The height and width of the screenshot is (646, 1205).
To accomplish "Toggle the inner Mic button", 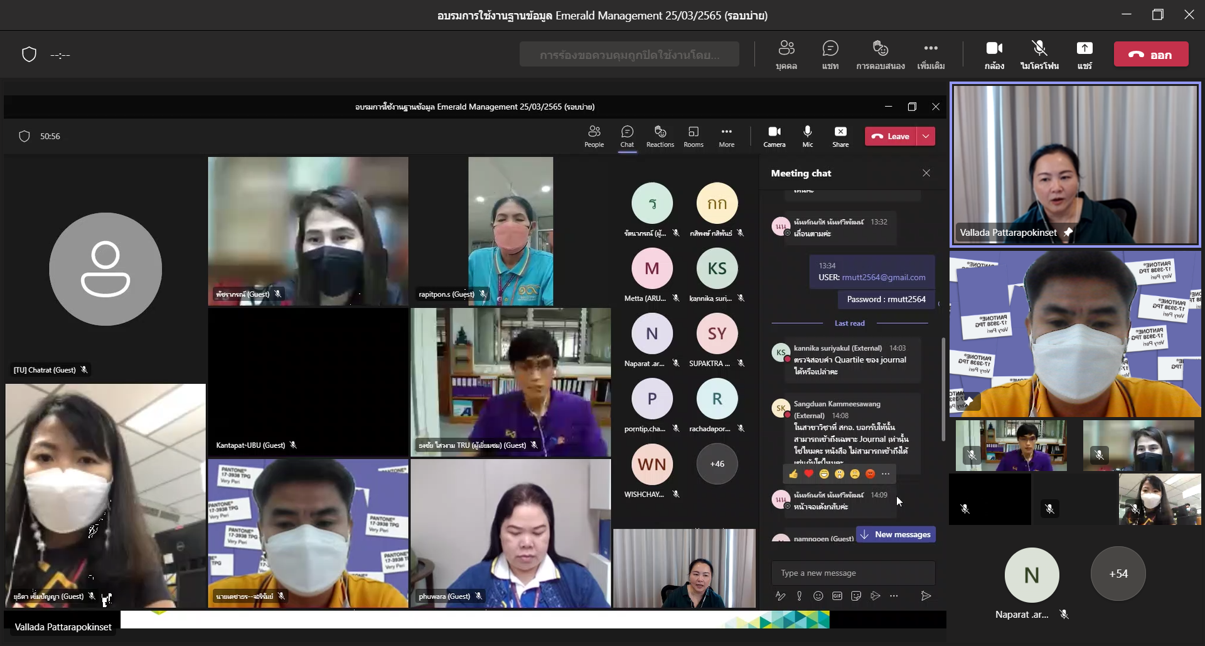I will (807, 136).
